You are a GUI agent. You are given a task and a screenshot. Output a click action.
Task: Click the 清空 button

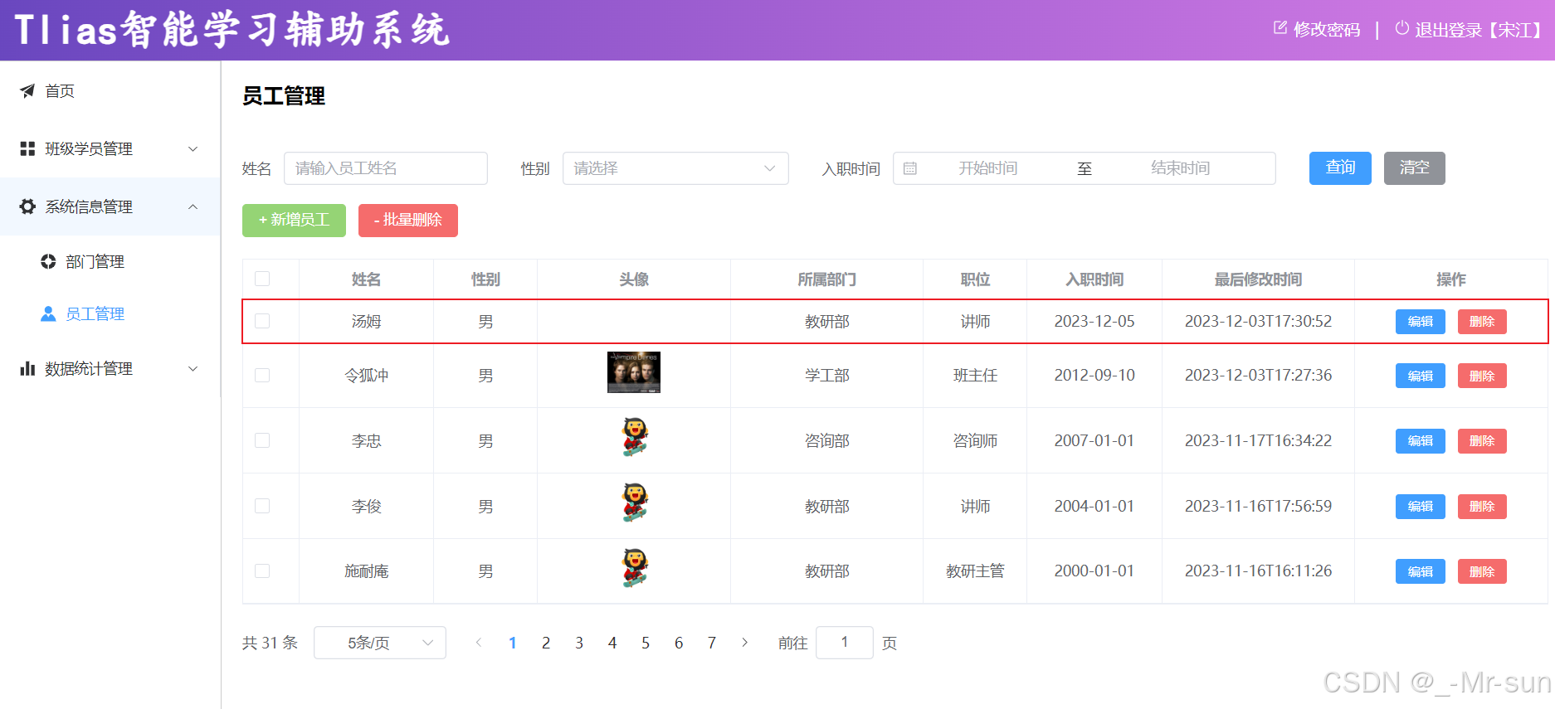coord(1415,168)
